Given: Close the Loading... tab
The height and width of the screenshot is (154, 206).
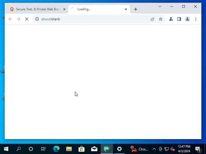Looking at the screenshot, I should pyautogui.click(x=126, y=9).
